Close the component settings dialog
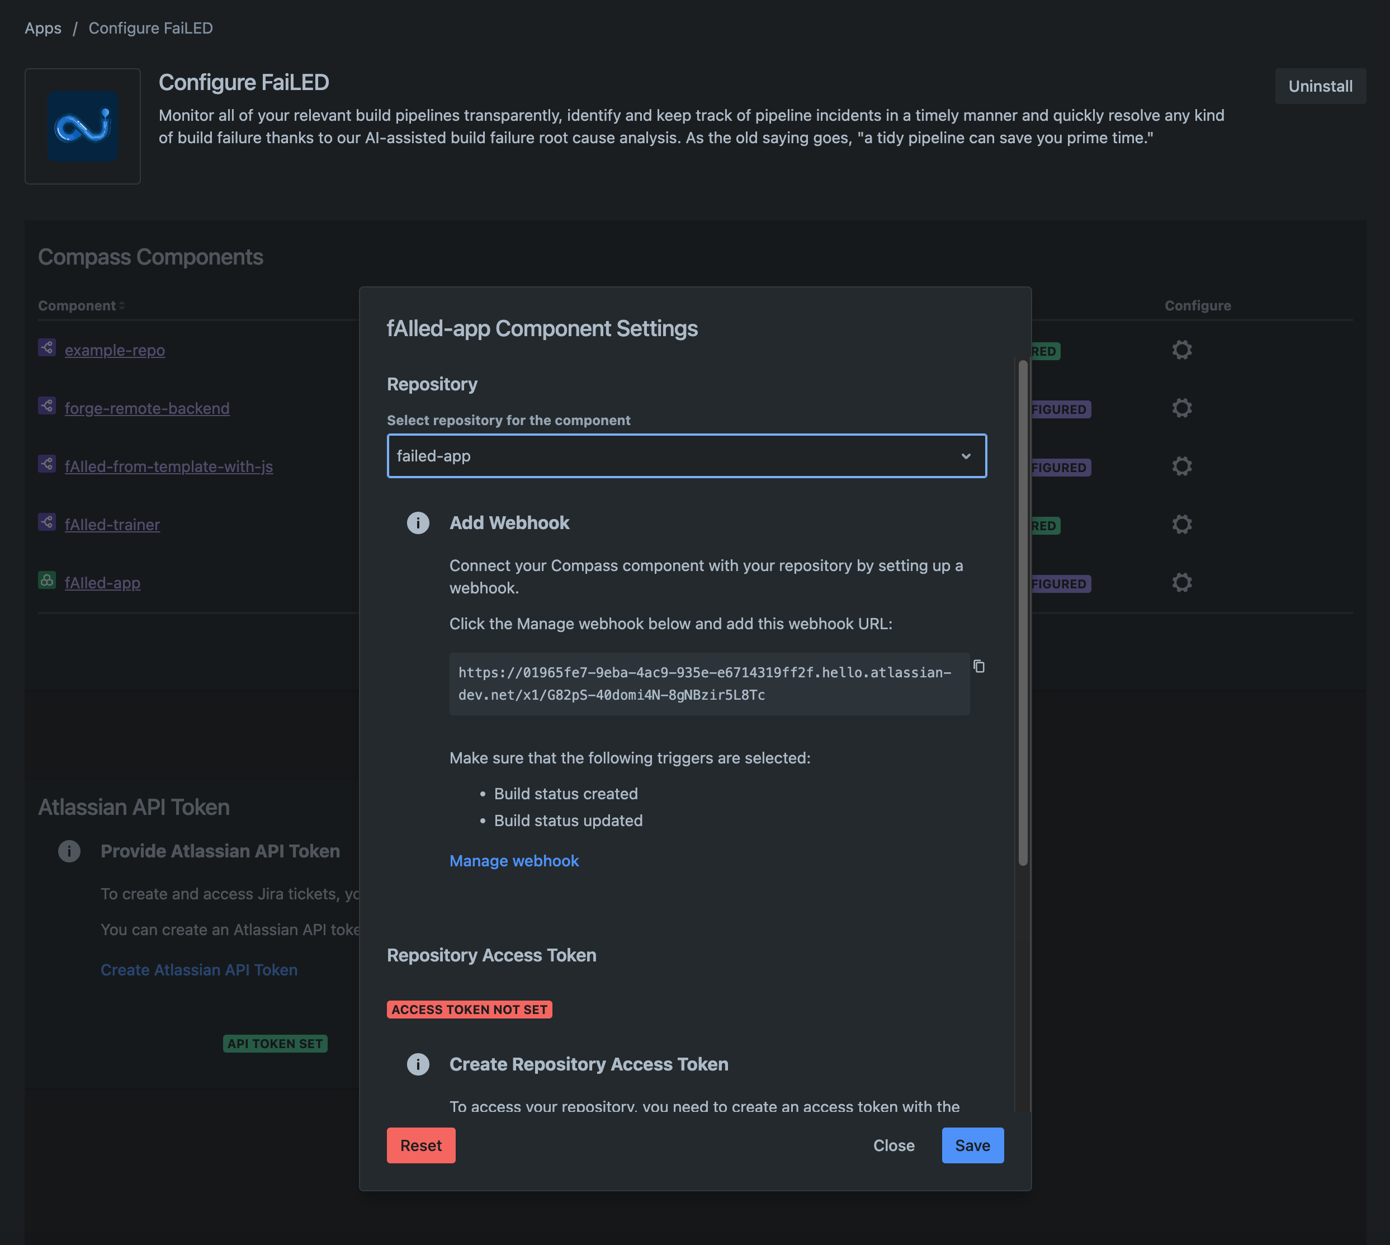The width and height of the screenshot is (1390, 1245). pos(893,1145)
